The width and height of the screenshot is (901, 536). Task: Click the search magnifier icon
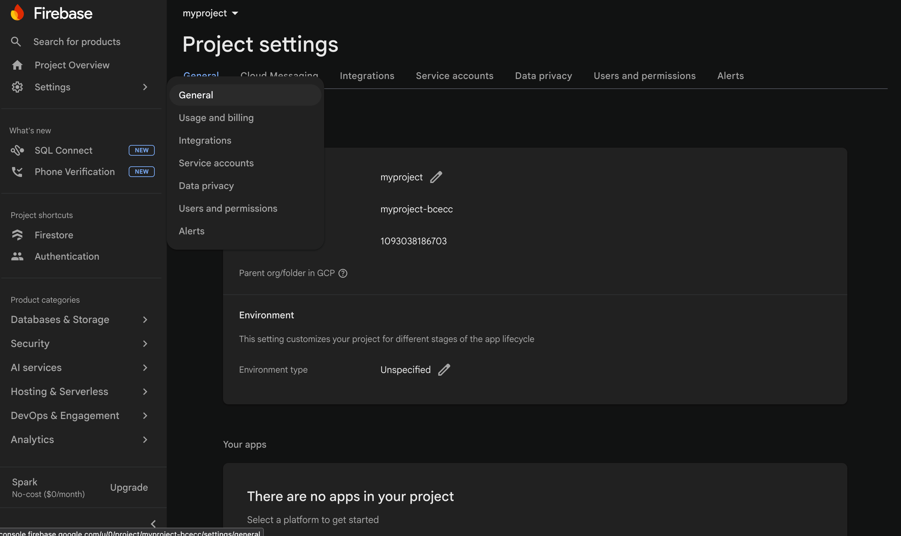[x=16, y=42]
